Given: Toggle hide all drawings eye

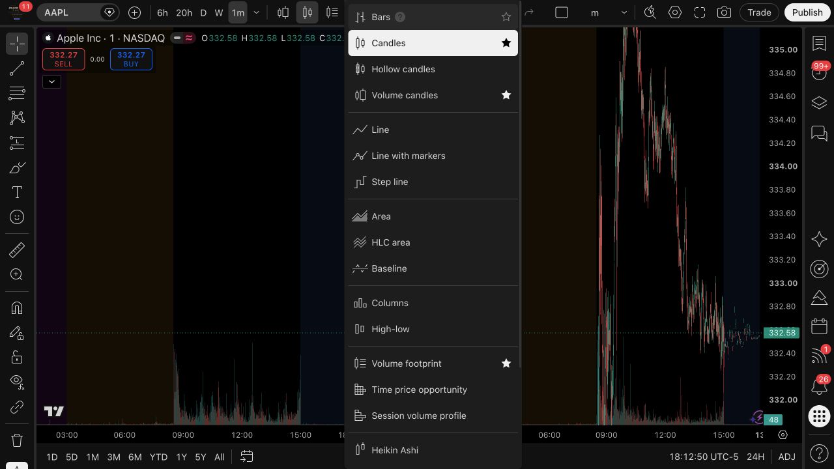Looking at the screenshot, I should pyautogui.click(x=17, y=382).
